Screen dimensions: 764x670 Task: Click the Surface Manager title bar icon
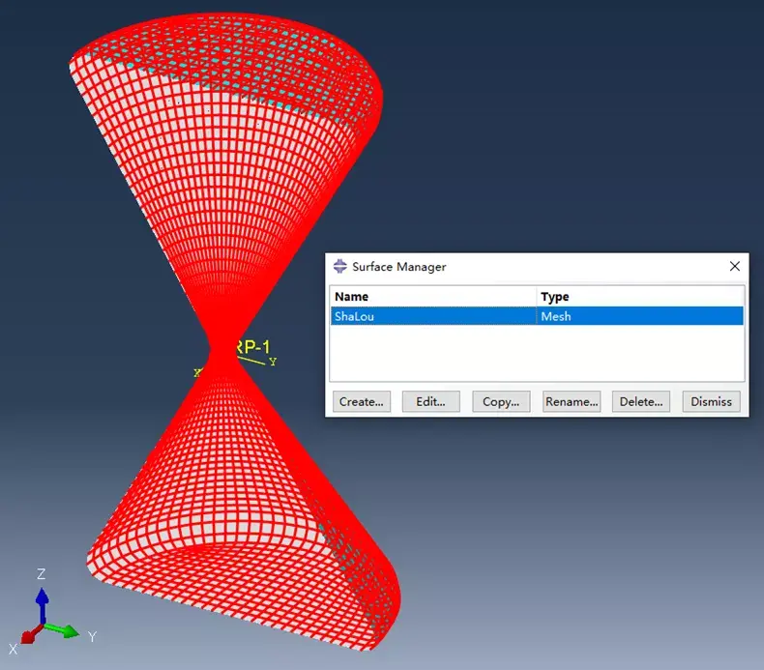[x=340, y=266]
